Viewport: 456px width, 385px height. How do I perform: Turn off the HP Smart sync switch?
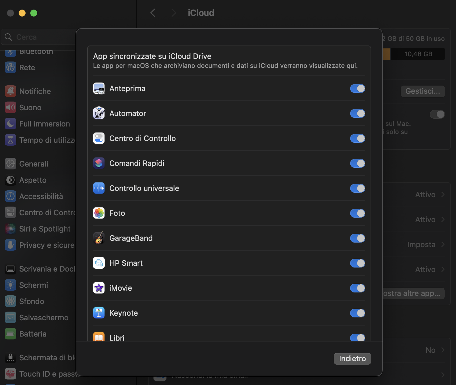click(x=357, y=263)
